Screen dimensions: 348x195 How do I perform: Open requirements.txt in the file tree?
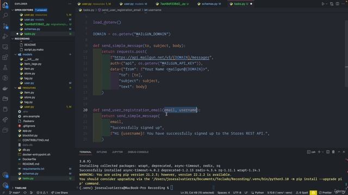coord(33,168)
